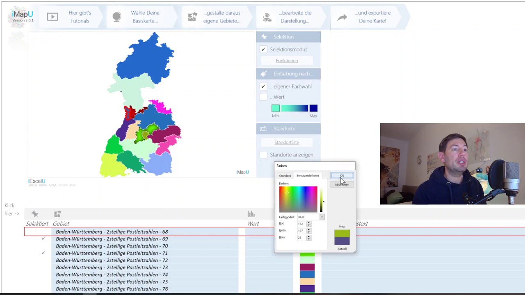Click the Min–Max gradient bar
This screenshot has width=525, height=295.
coord(294,108)
